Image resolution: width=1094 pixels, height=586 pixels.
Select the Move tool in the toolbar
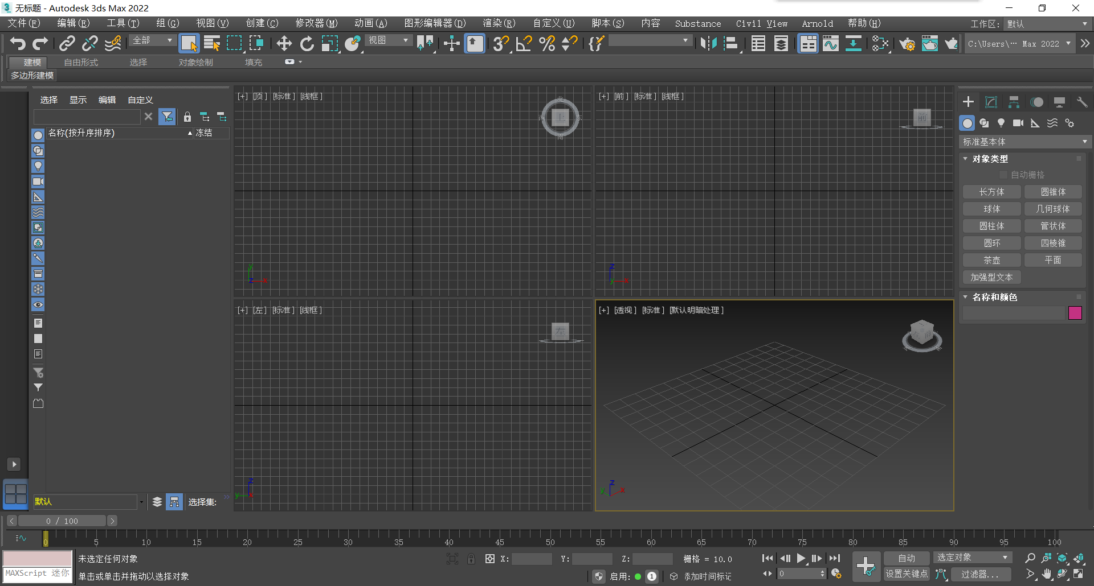tap(284, 43)
